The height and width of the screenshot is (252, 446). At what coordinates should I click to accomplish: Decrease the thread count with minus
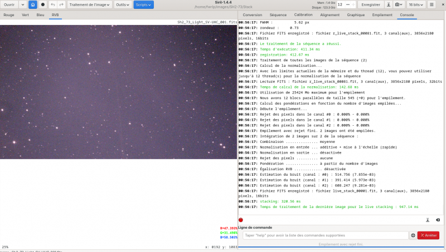[347, 4]
